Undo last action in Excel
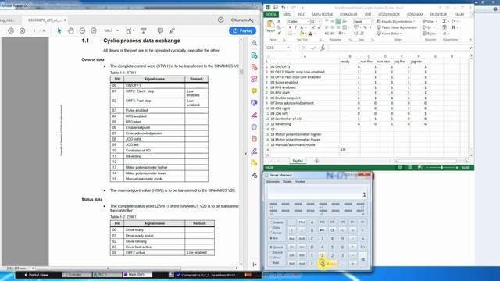500x281 pixels. pos(283,7)
